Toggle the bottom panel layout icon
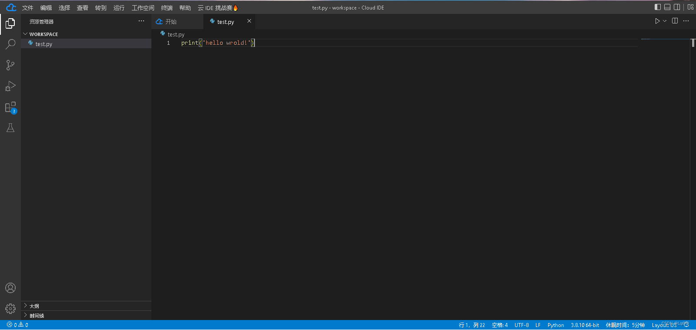This screenshot has width=696, height=330. click(667, 7)
